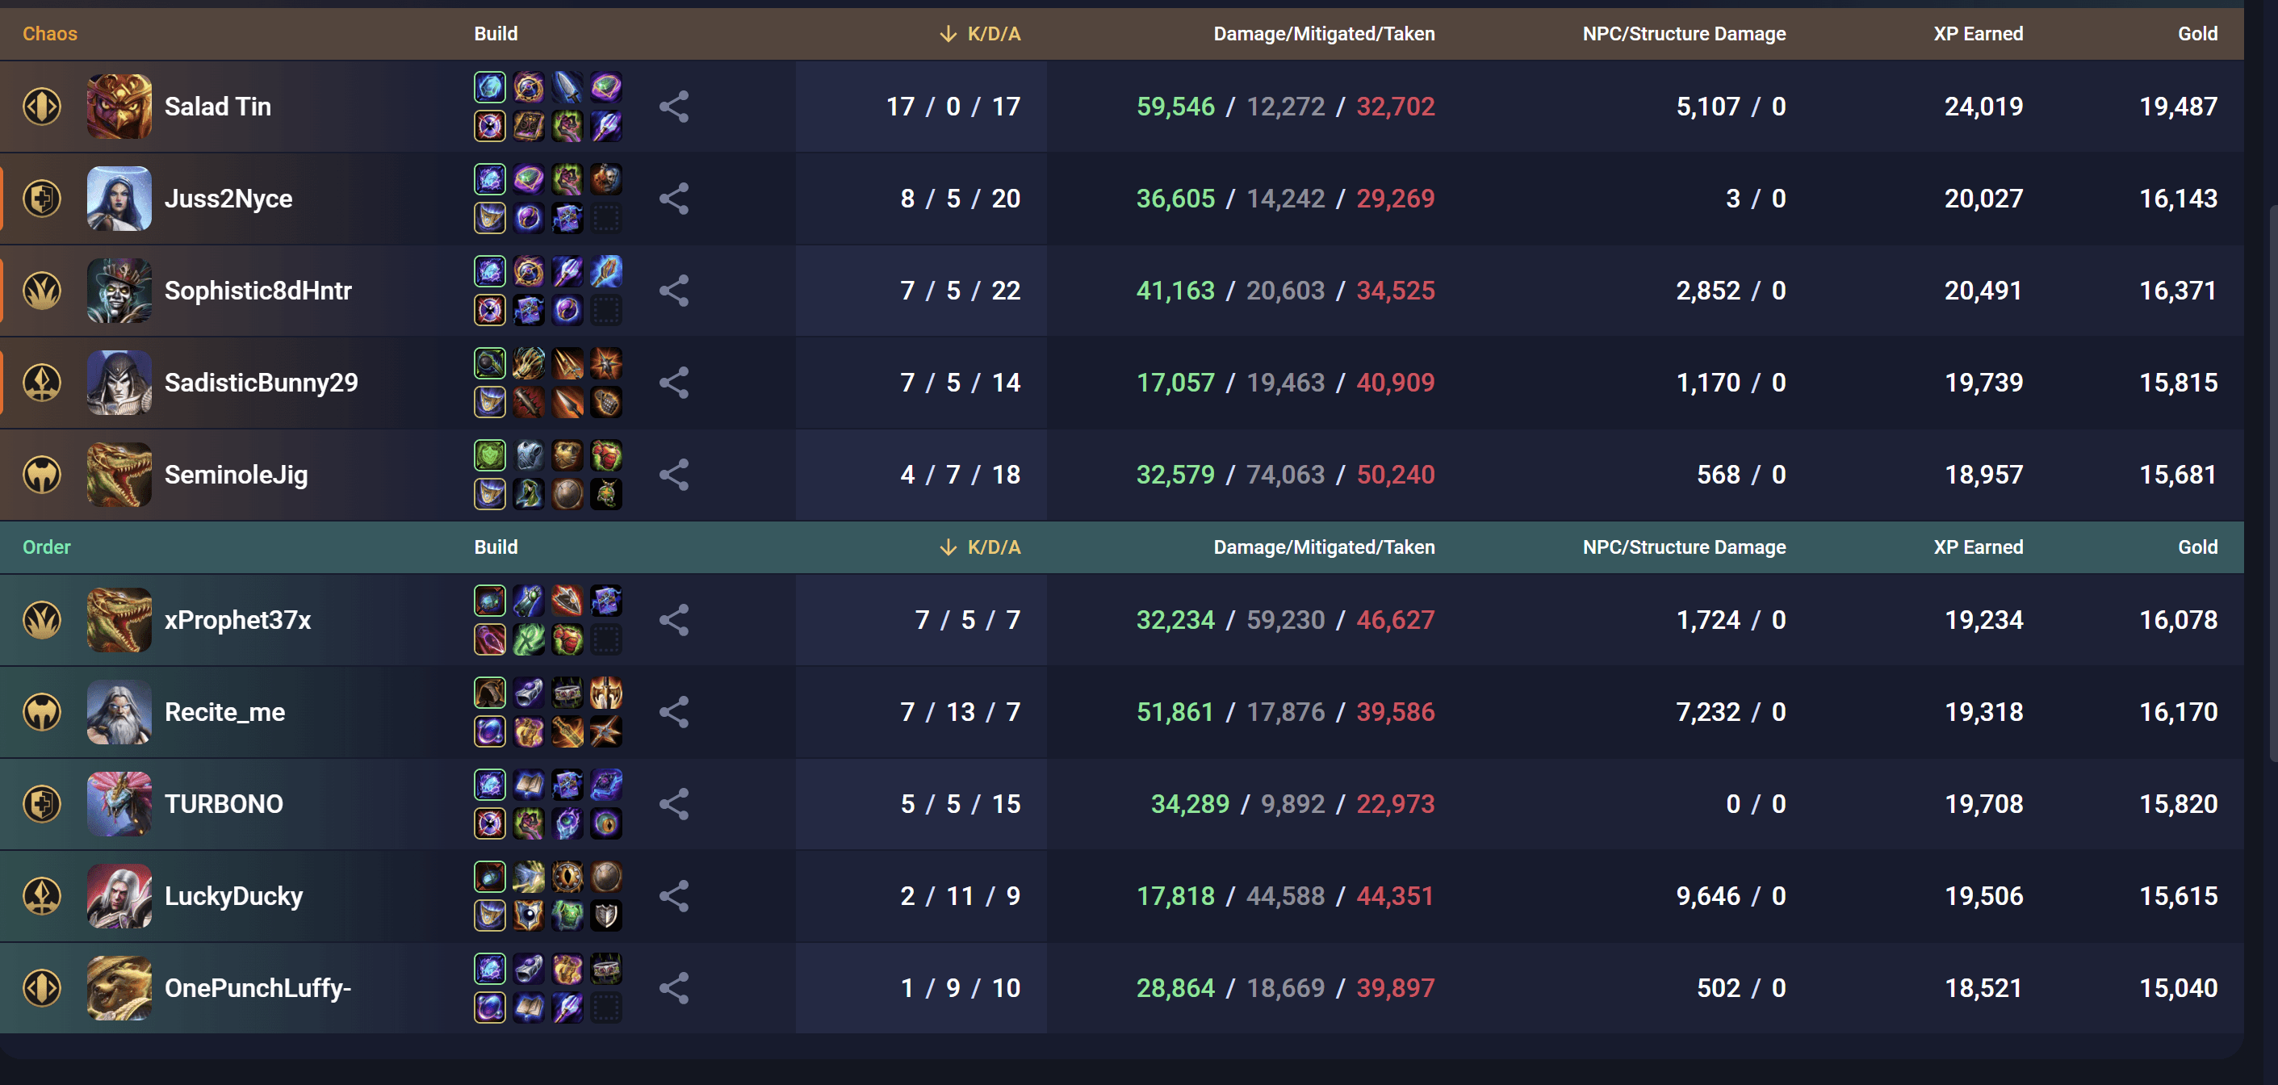Viewport: 2278px width, 1085px height.
Task: Click LuckyDucky's god portrait thumbnail
Action: coord(119,896)
